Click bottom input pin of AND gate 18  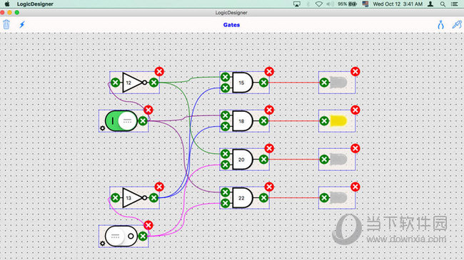pos(225,126)
